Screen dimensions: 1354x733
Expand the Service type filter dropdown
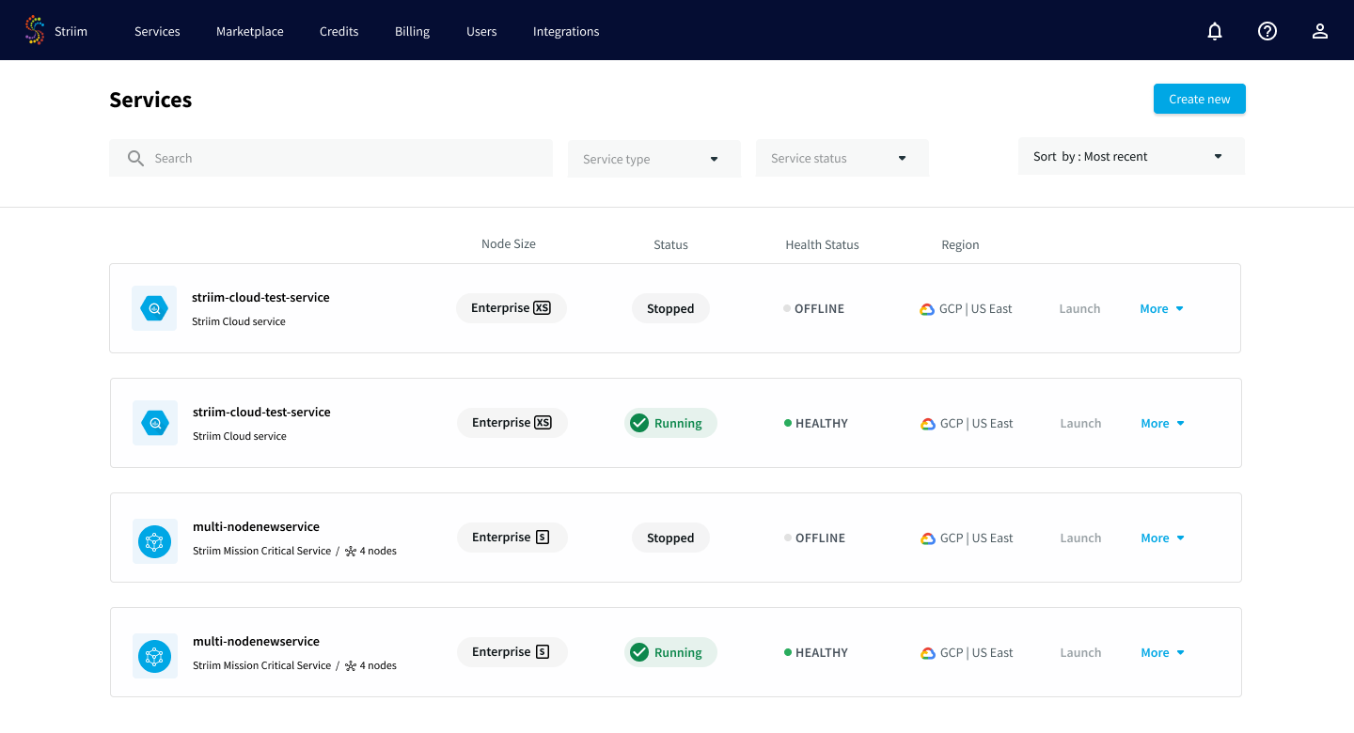654,159
